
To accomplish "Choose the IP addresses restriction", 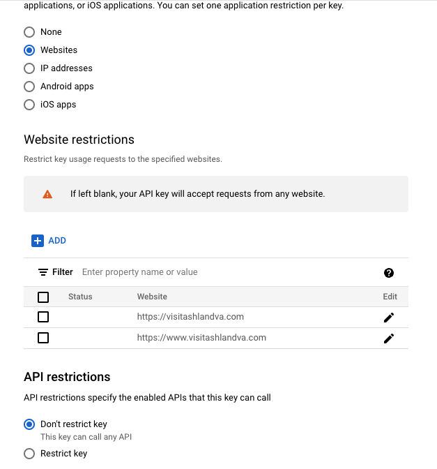I will point(29,68).
